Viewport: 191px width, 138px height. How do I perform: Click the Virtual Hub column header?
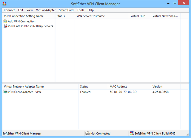(x=138, y=16)
